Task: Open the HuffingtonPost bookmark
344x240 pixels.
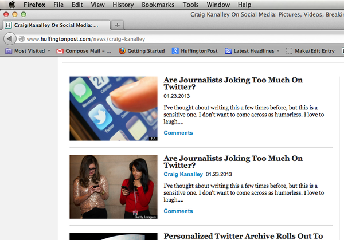Action: pyautogui.click(x=195, y=51)
